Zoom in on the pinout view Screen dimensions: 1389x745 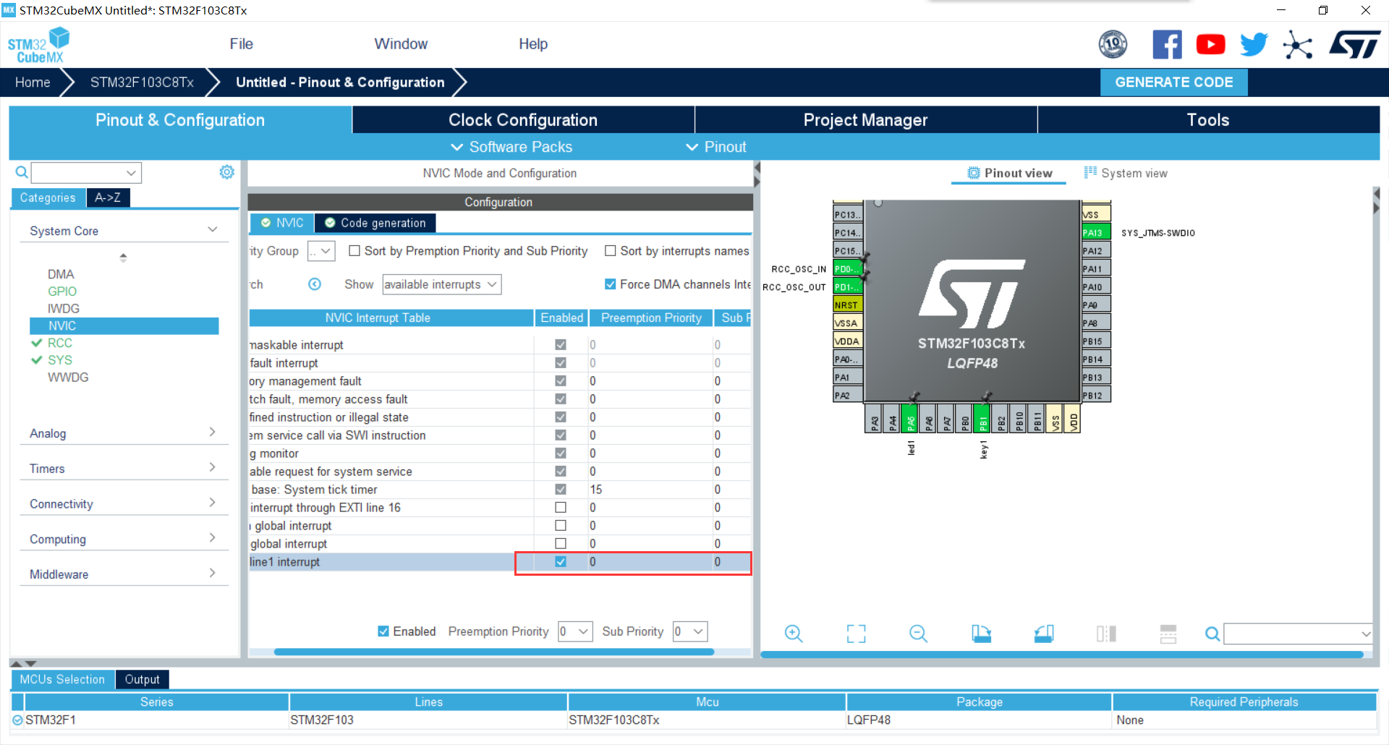pos(794,634)
